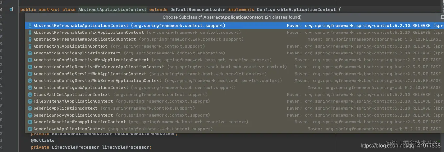Click spring-web:5.2.10.RELEASE location of the AnnotationConfigWebApplicationContext row
444x152 pixels.
point(374,87)
